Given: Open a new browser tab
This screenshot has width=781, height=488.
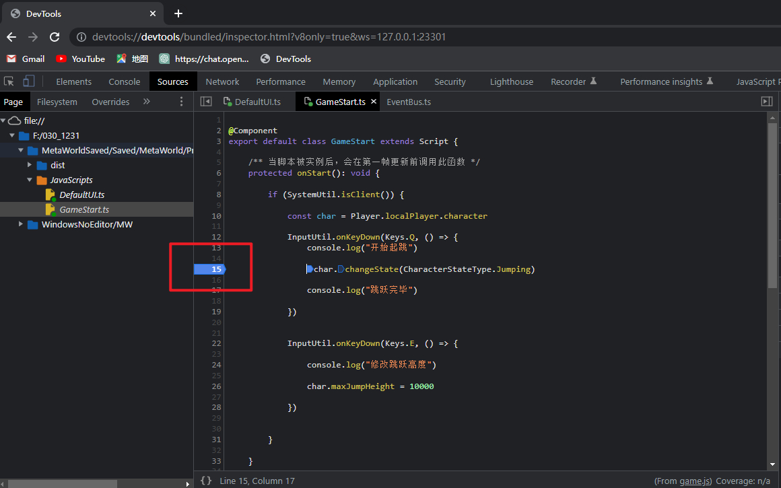Looking at the screenshot, I should [x=178, y=13].
